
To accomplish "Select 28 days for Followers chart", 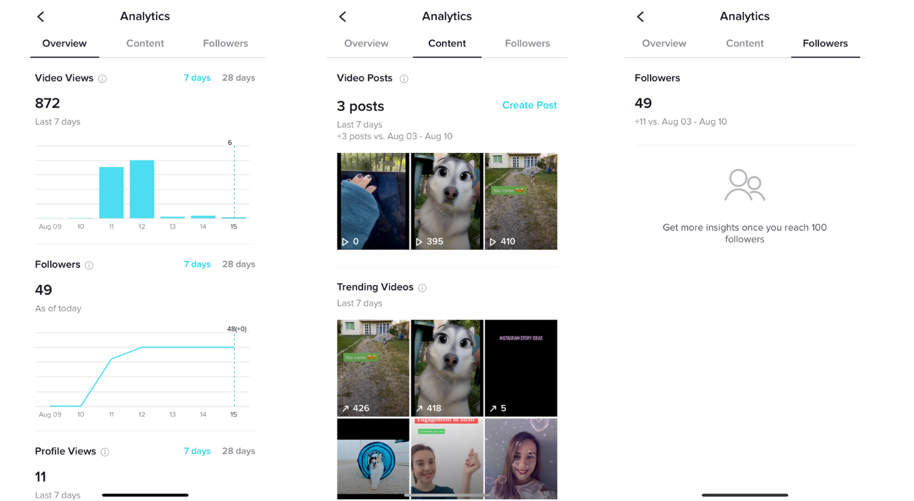I will pyautogui.click(x=239, y=264).
